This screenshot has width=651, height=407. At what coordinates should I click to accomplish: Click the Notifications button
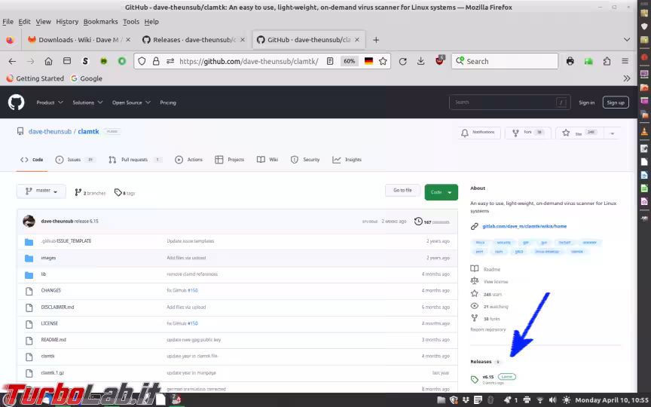coord(478,133)
